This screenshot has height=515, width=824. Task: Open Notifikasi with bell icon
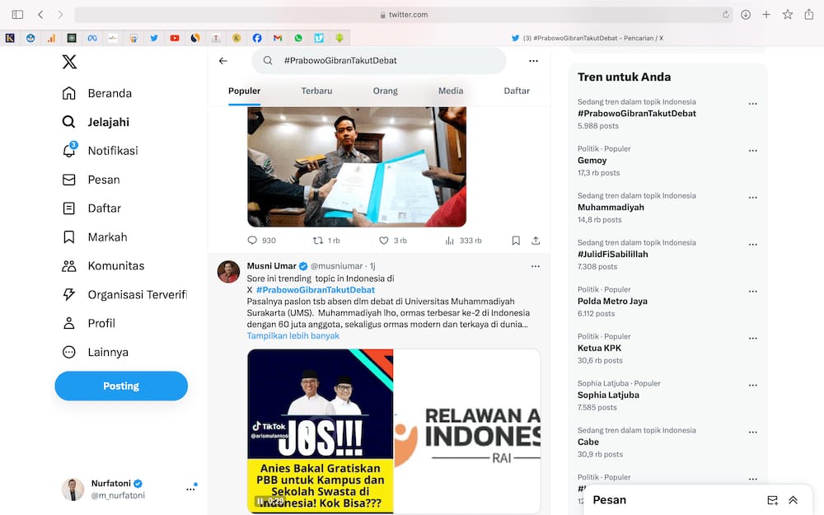[x=100, y=151]
